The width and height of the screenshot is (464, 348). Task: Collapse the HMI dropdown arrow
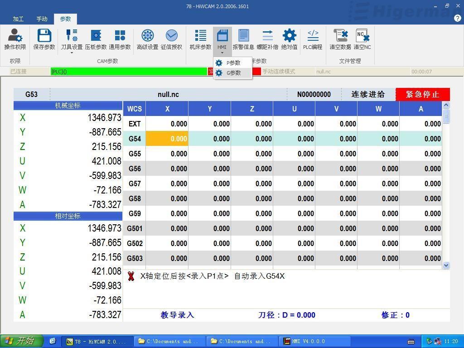(x=222, y=53)
